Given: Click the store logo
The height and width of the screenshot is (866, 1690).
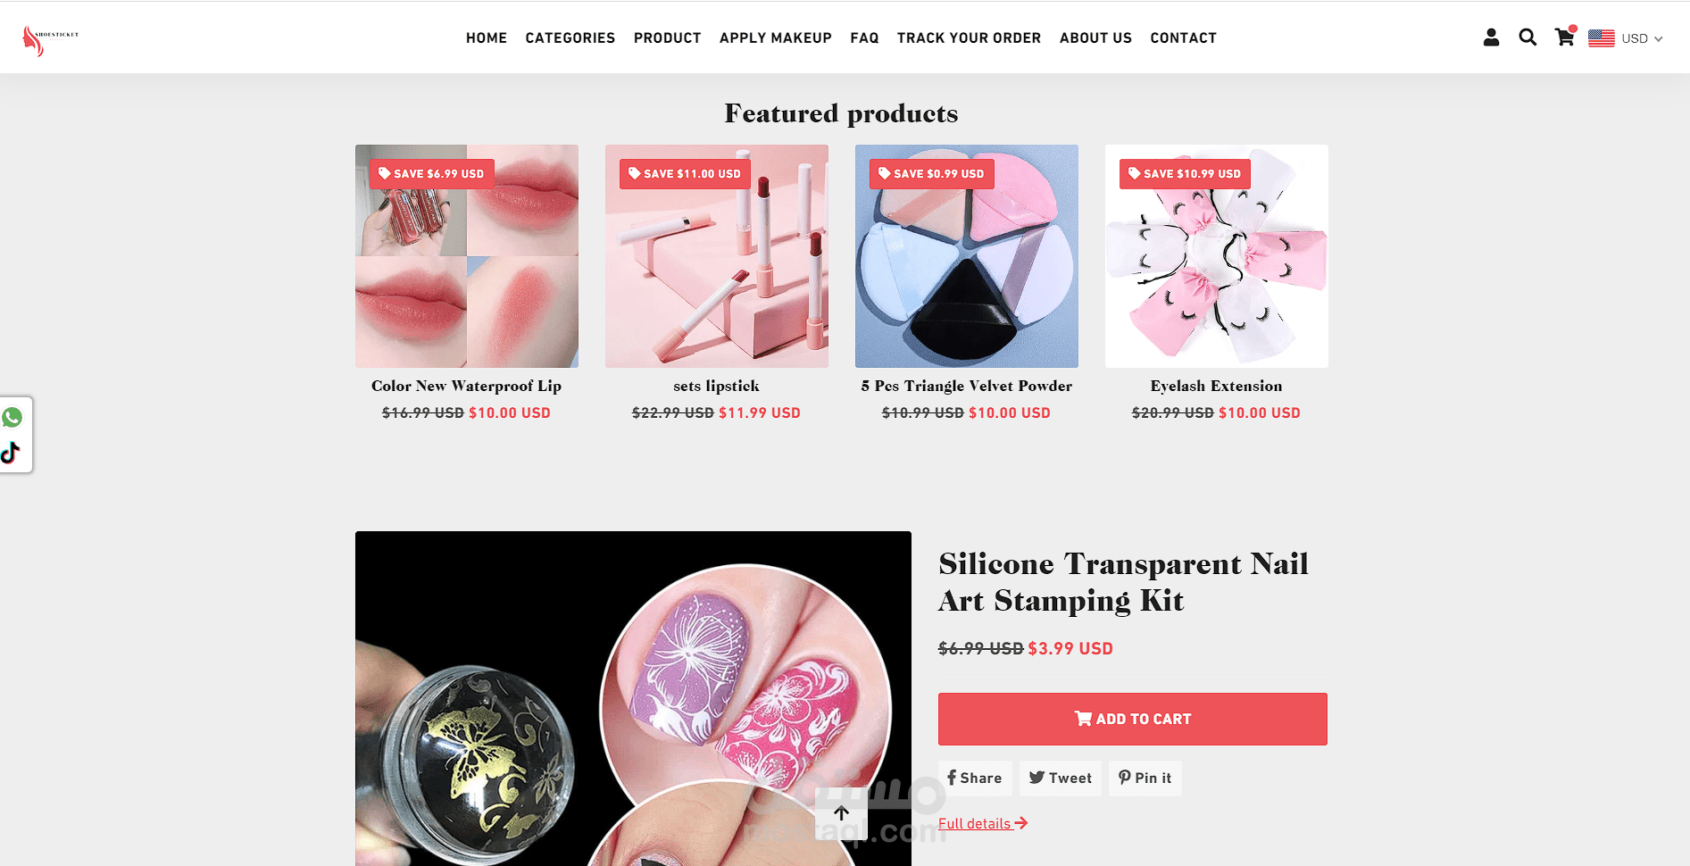Looking at the screenshot, I should [51, 40].
